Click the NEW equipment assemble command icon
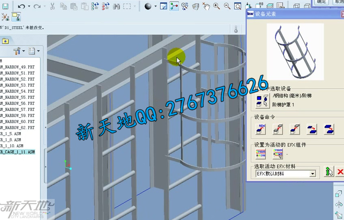 (261, 129)
